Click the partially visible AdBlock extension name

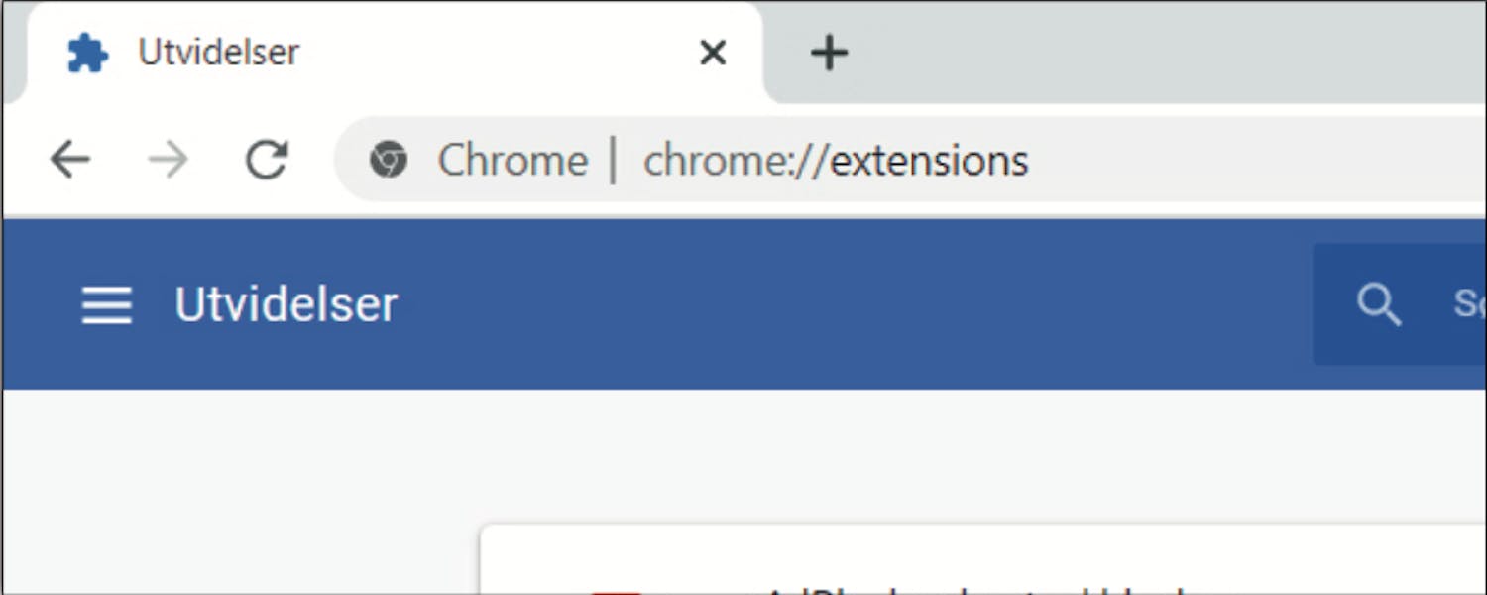(991, 591)
